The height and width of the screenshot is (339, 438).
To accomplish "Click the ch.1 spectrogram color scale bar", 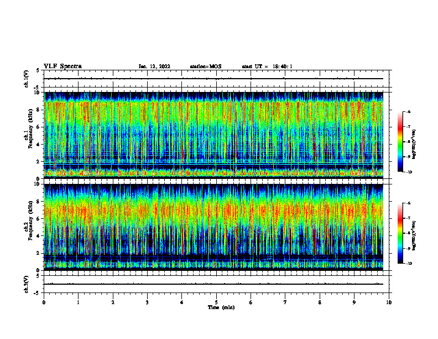I will (x=400, y=142).
